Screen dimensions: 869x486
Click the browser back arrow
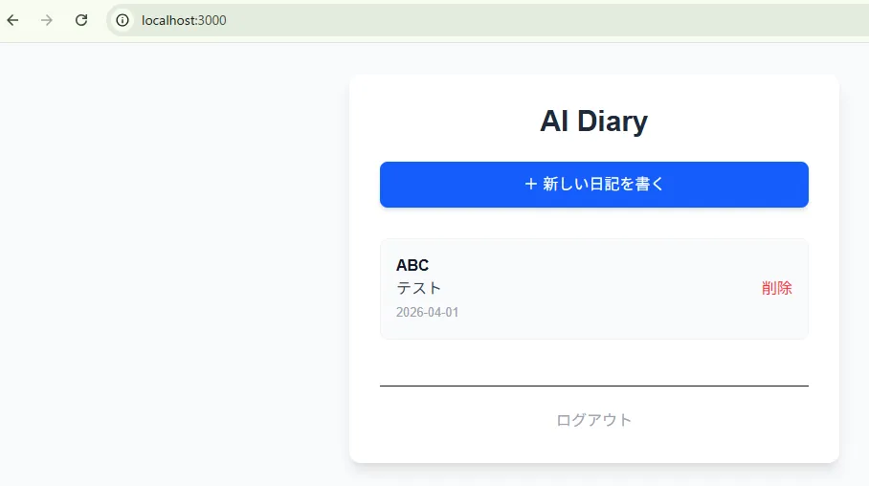click(x=12, y=20)
